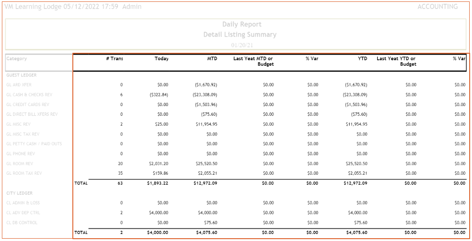Click the Last Yeat YTD or Budget header
Viewport: 472px width, 241px height.
396,61
